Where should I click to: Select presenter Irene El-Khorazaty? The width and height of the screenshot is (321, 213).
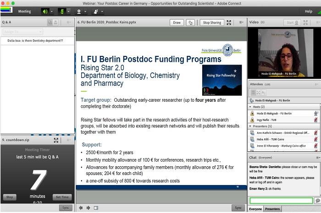click(x=283, y=146)
